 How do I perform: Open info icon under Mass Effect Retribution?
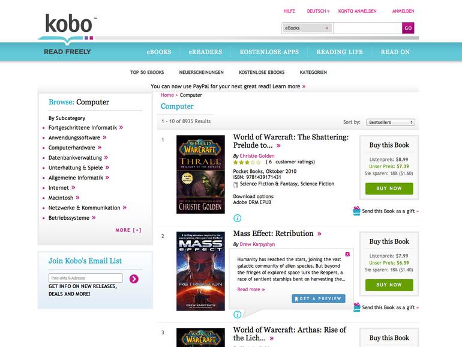tap(237, 315)
